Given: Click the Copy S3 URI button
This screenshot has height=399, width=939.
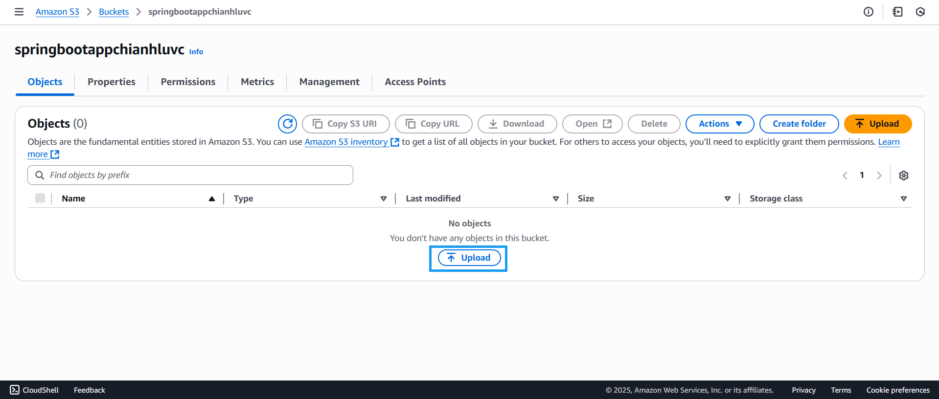Looking at the screenshot, I should pyautogui.click(x=346, y=124).
